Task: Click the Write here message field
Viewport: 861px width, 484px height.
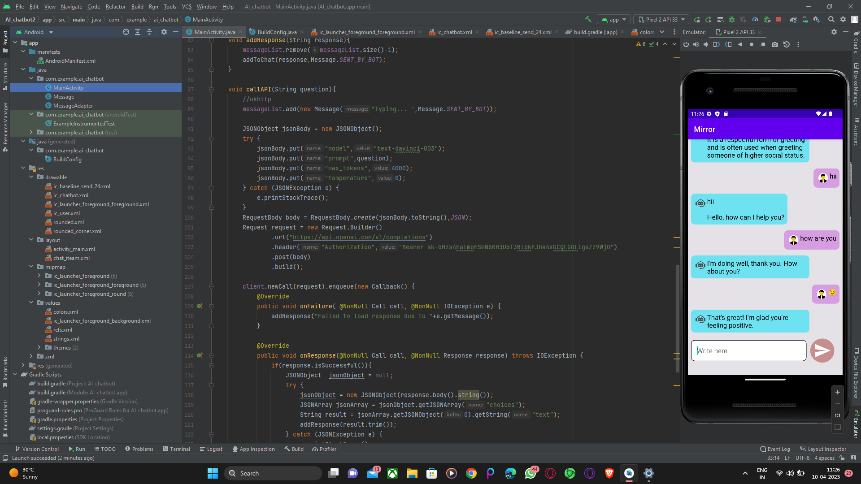Action: [748, 350]
